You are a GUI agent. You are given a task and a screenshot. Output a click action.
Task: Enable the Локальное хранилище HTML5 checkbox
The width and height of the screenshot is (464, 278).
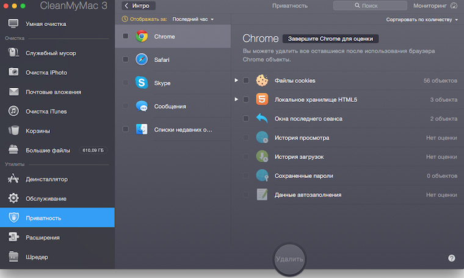pyautogui.click(x=246, y=99)
